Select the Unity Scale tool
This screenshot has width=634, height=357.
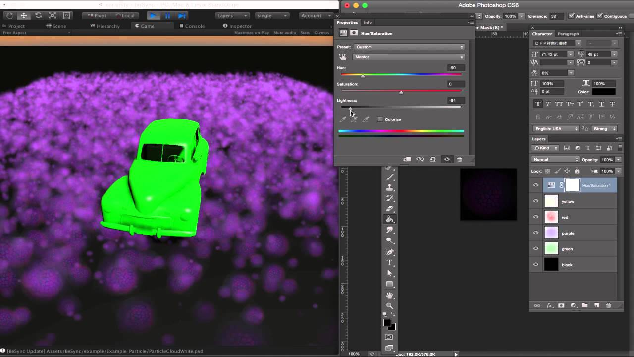tap(53, 16)
